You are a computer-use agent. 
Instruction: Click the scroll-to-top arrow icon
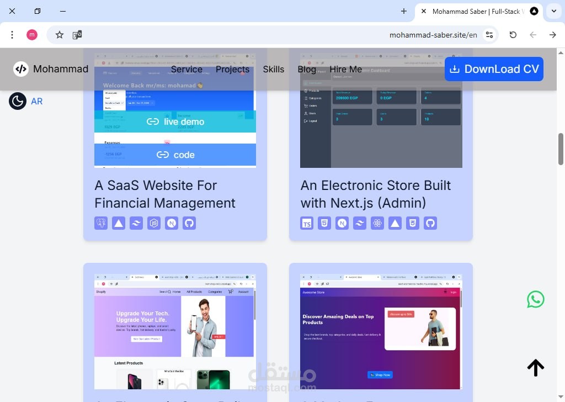coord(535,368)
